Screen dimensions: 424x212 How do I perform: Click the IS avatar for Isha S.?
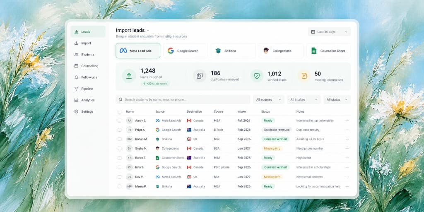point(130,167)
